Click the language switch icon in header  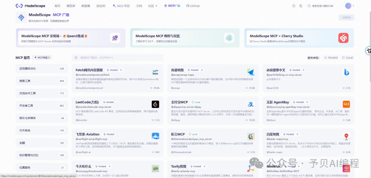click(301, 6)
